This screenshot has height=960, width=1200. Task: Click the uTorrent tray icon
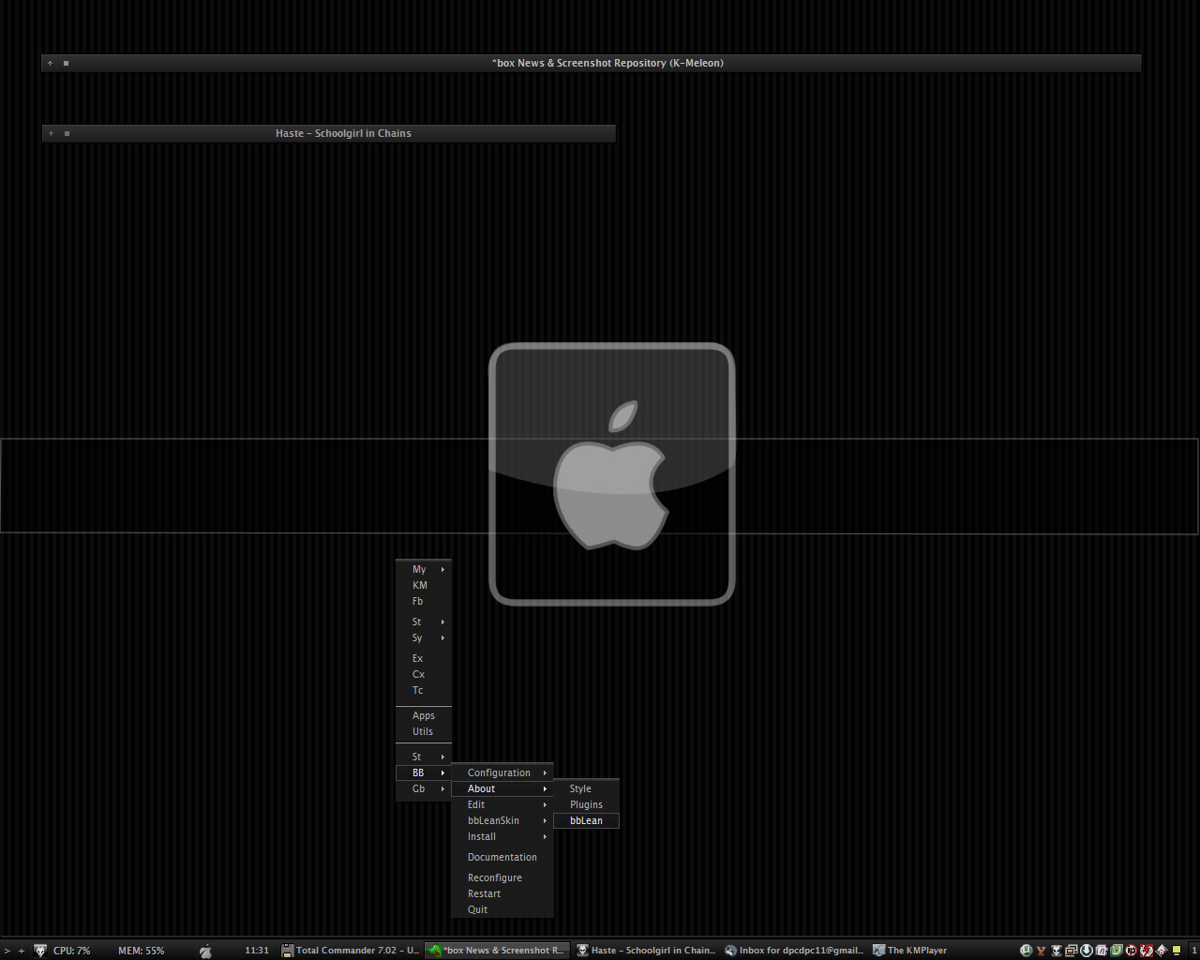coord(1027,950)
